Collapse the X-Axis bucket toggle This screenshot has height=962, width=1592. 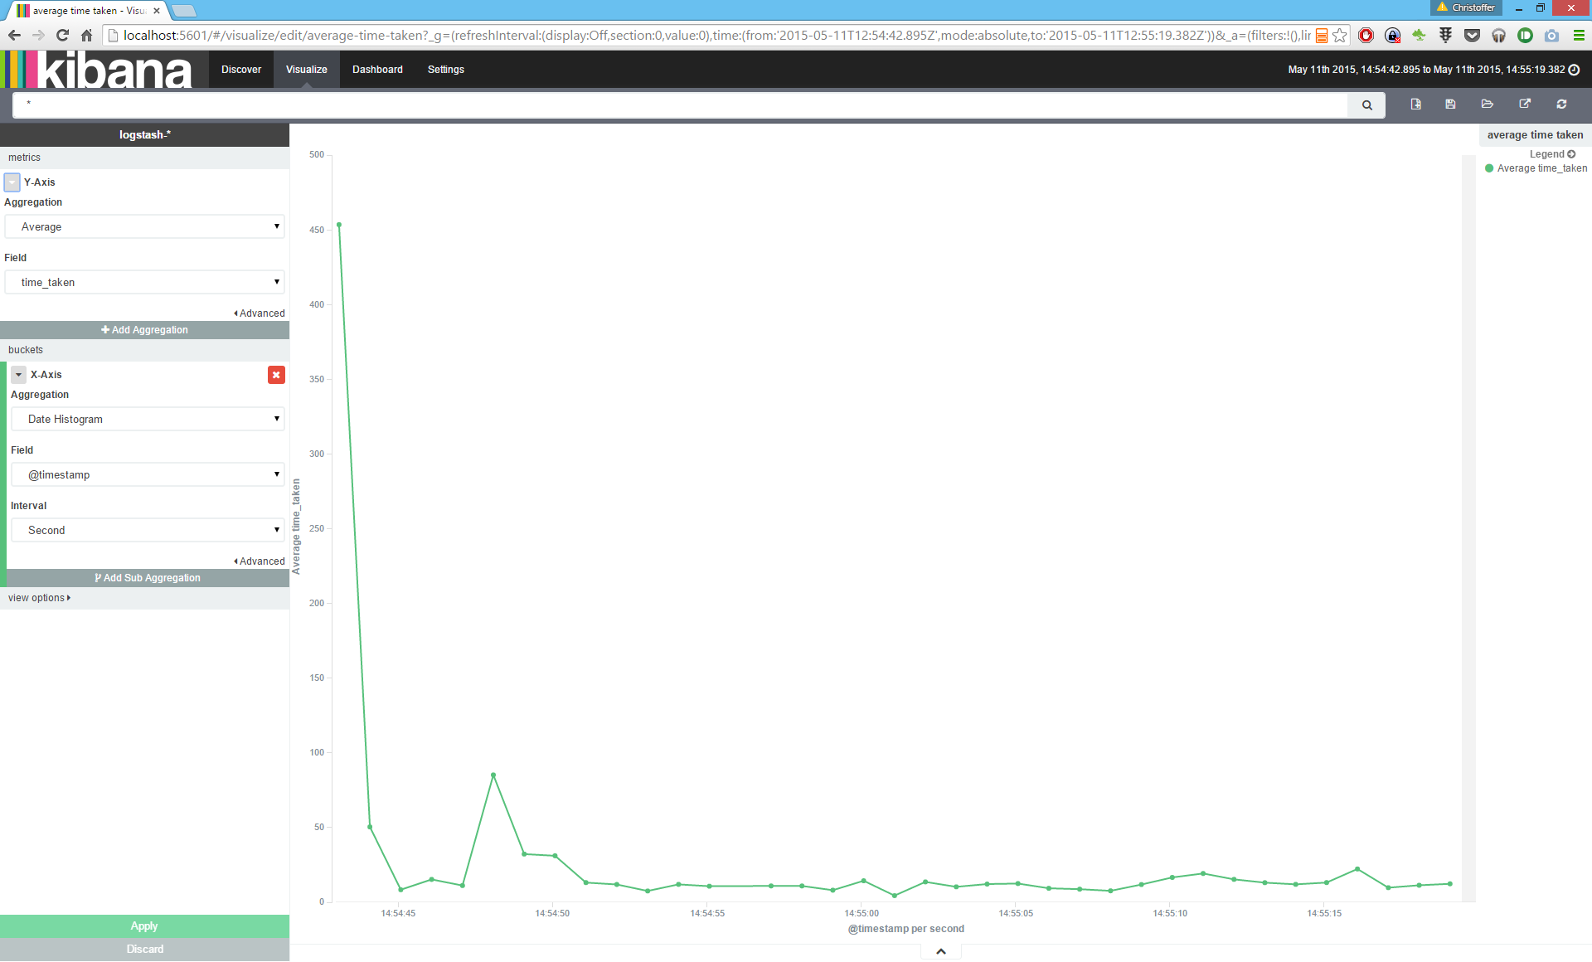18,375
